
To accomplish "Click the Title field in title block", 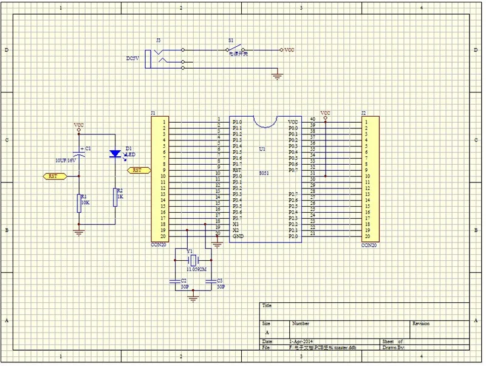I will 364,311.
